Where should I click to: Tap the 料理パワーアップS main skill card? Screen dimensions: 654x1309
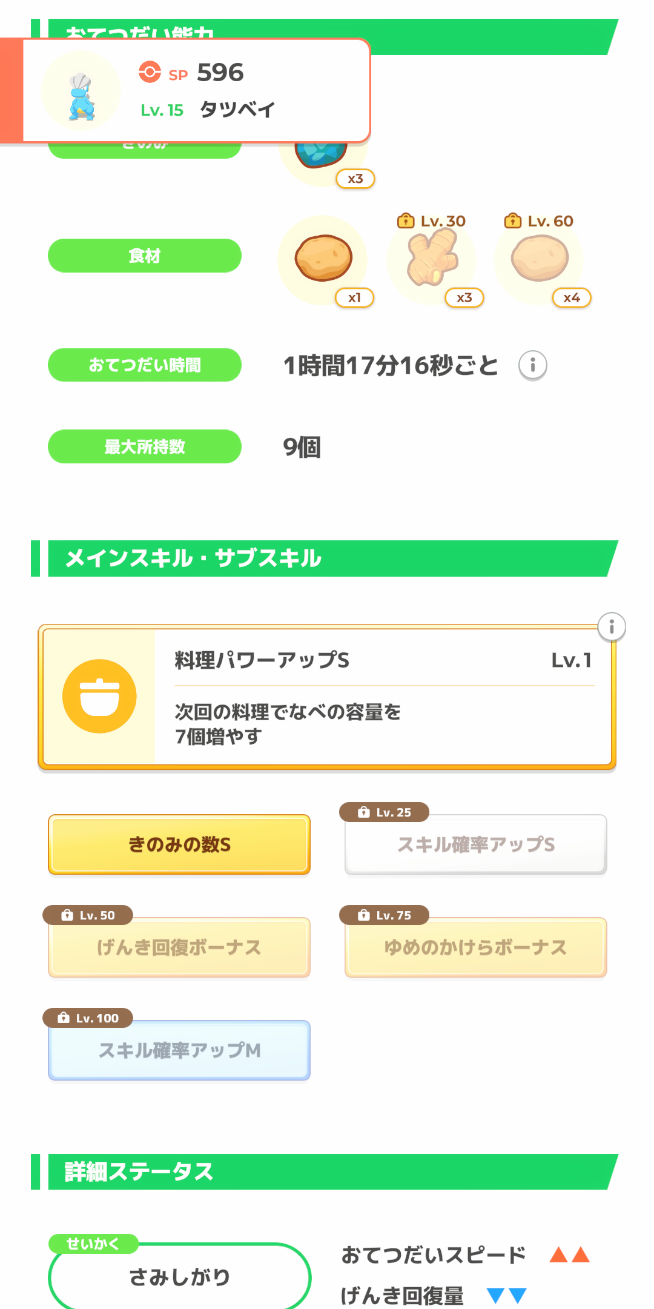click(x=381, y=697)
